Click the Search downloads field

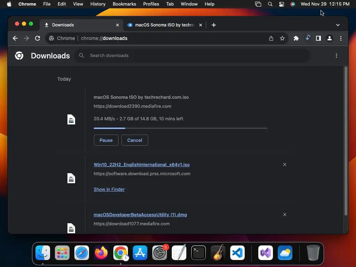point(192,56)
